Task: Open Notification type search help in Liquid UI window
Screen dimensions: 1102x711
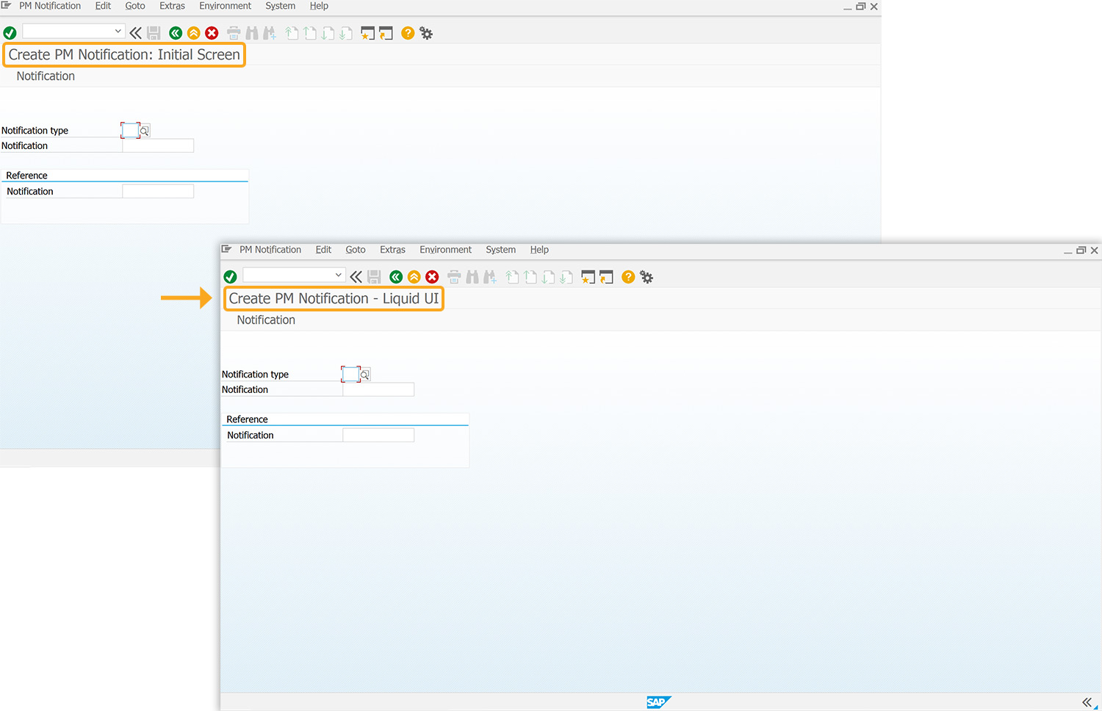Action: (364, 375)
